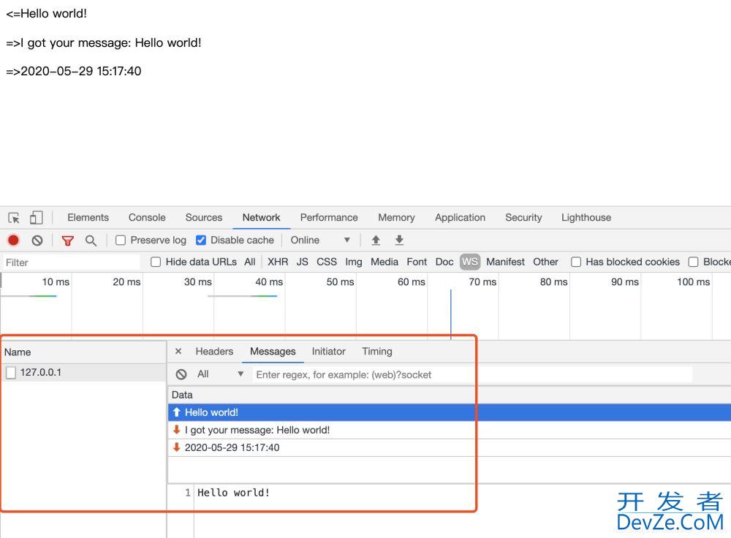Filter requests by Font
Image resolution: width=731 pixels, height=538 pixels.
click(x=417, y=262)
